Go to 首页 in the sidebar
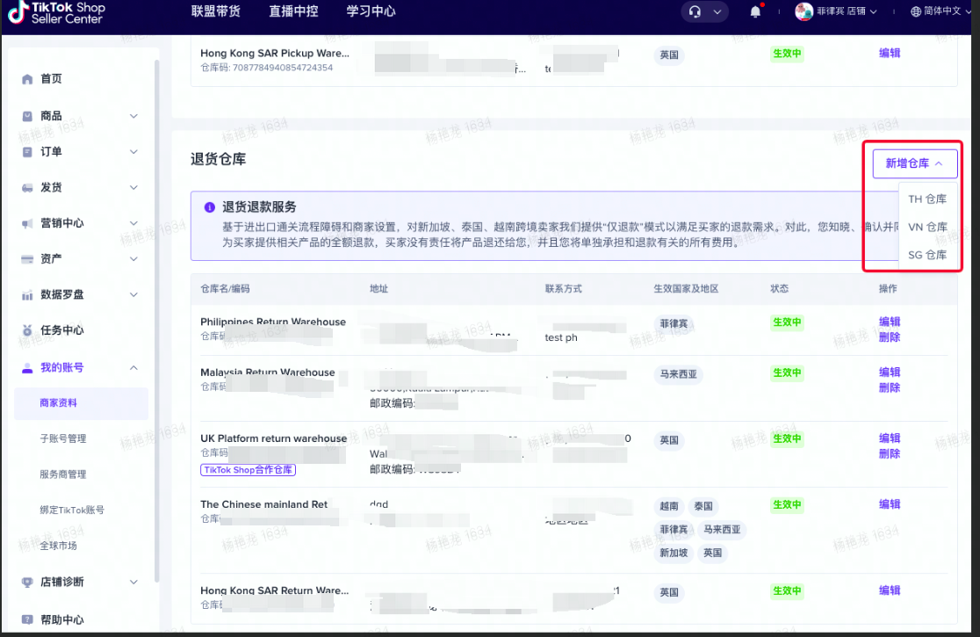 point(51,79)
